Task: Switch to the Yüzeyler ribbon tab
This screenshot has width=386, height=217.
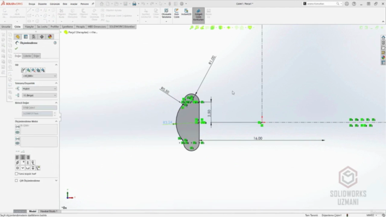Action: click(30, 27)
